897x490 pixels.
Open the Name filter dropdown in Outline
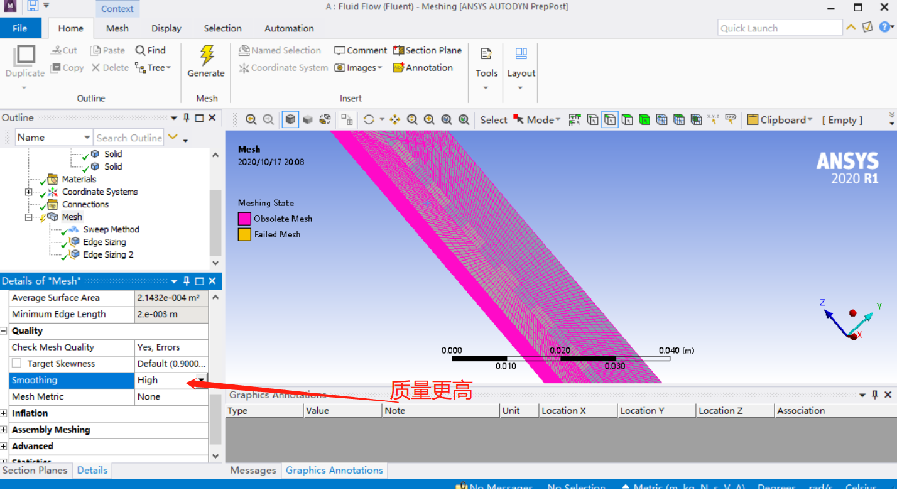87,138
